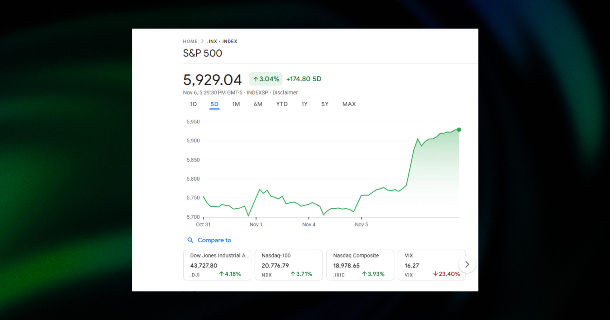Viewport: 610px width, 320px height.
Task: Click the latest data point dot on the chart
Action: click(458, 130)
